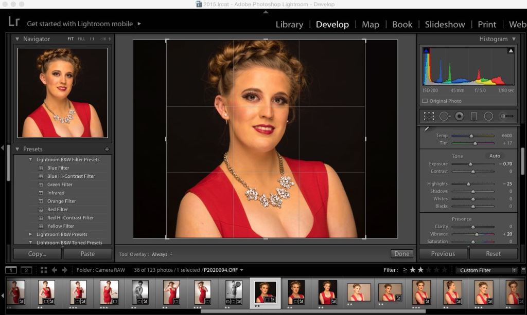527x315 pixels.
Task: Open the Slideshow module
Action: (445, 24)
